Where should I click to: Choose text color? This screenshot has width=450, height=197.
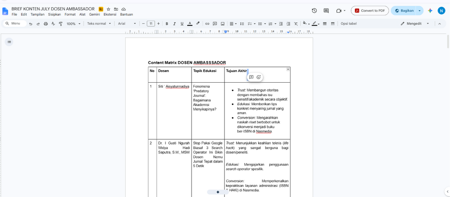click(190, 24)
